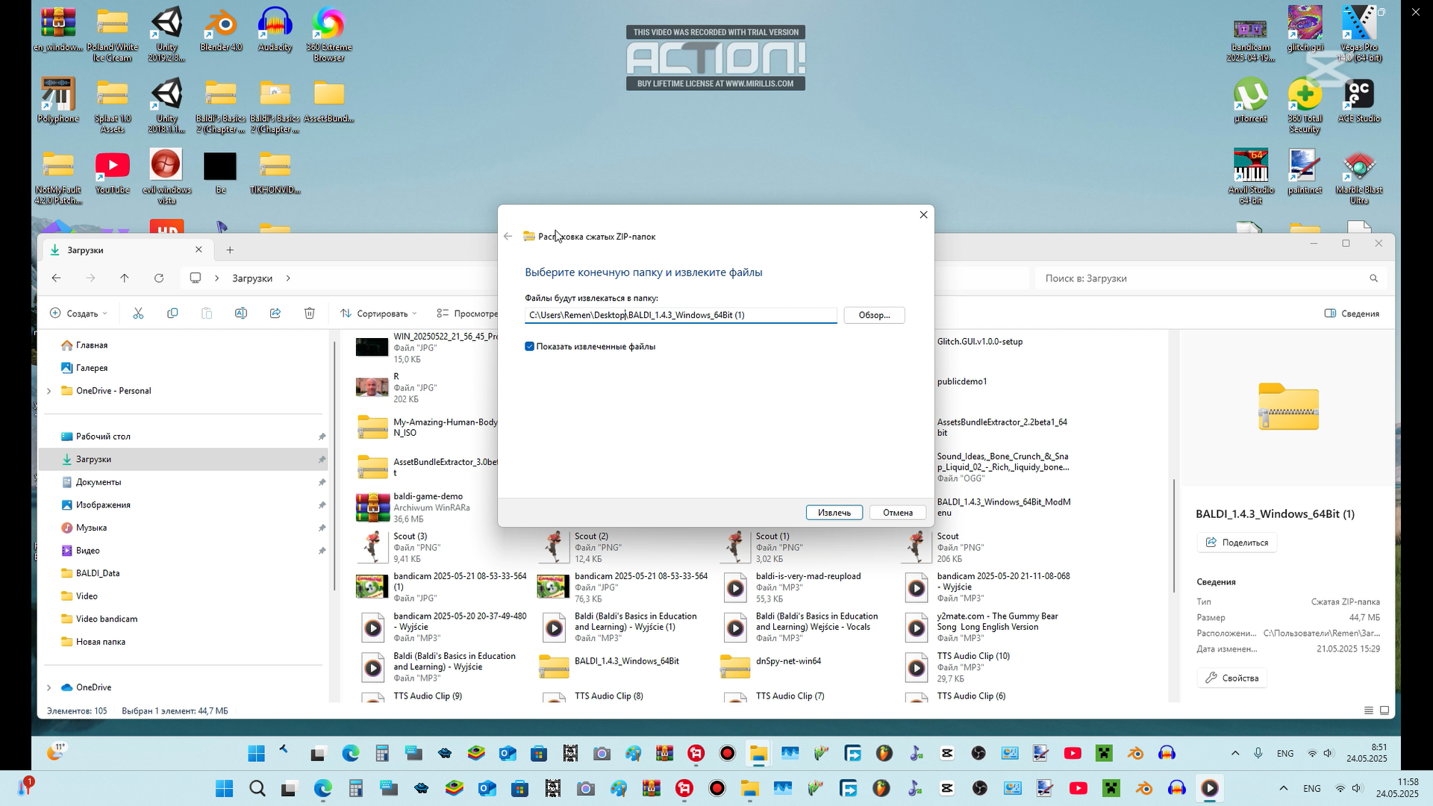Select Документы in navigation pane
The width and height of the screenshot is (1433, 806).
pos(98,482)
